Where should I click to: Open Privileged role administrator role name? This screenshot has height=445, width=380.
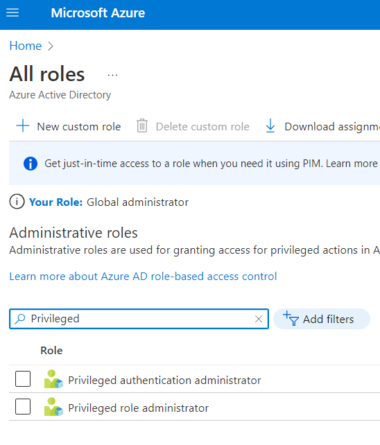(138, 408)
